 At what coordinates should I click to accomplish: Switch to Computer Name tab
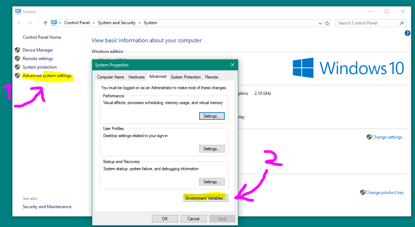point(110,77)
